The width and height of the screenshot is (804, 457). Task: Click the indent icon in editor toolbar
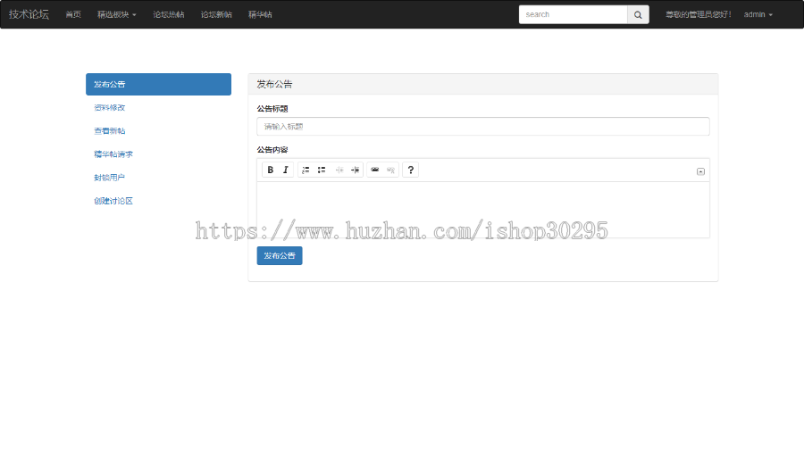coord(355,170)
